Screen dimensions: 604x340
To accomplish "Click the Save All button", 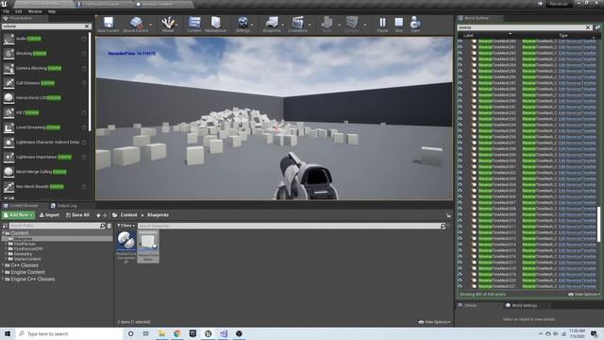I will pyautogui.click(x=77, y=215).
